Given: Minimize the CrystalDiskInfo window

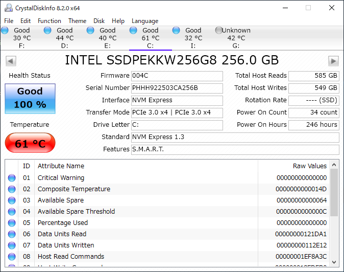Looking at the screenshot, I should [x=285, y=8].
